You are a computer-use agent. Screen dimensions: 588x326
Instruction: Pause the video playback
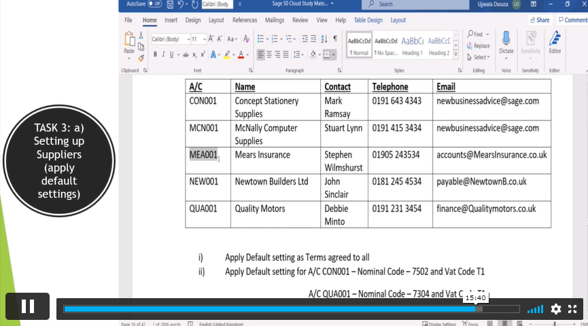(x=28, y=306)
